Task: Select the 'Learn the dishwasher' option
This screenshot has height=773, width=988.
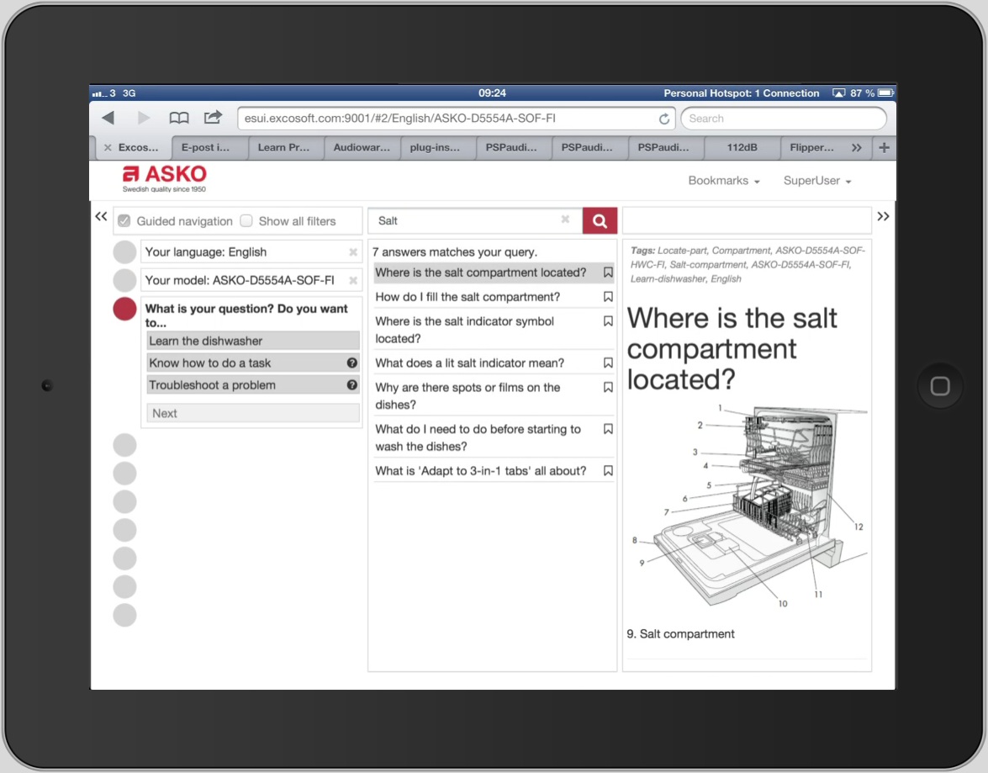Action: [x=252, y=341]
